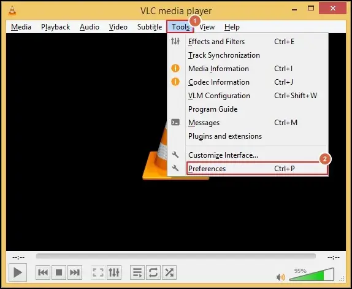Open the Messages window
Screen dimensions: 352x289
pyautogui.click(x=248, y=123)
